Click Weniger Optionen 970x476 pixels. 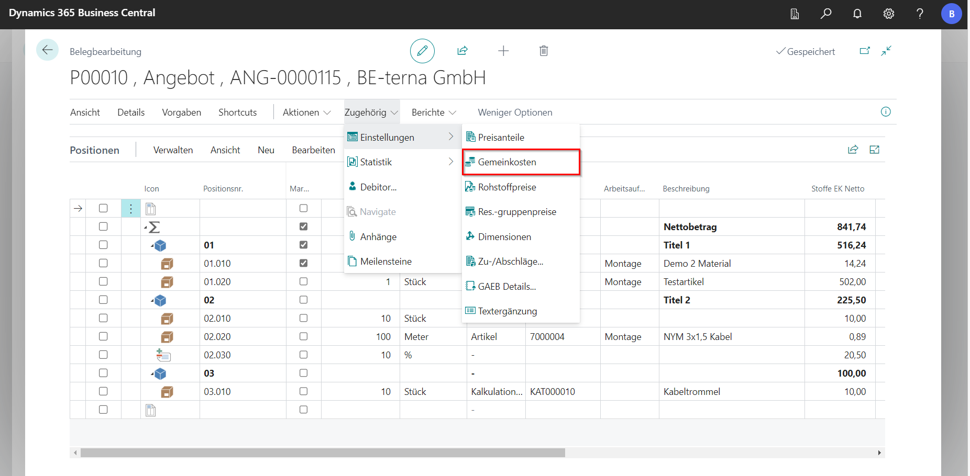coord(515,112)
